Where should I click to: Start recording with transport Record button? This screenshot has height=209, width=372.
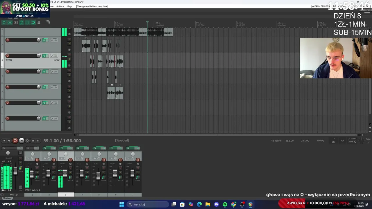tap(15, 140)
